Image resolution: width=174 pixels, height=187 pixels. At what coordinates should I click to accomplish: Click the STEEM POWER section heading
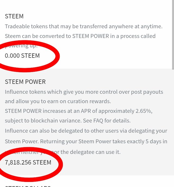click(x=25, y=82)
